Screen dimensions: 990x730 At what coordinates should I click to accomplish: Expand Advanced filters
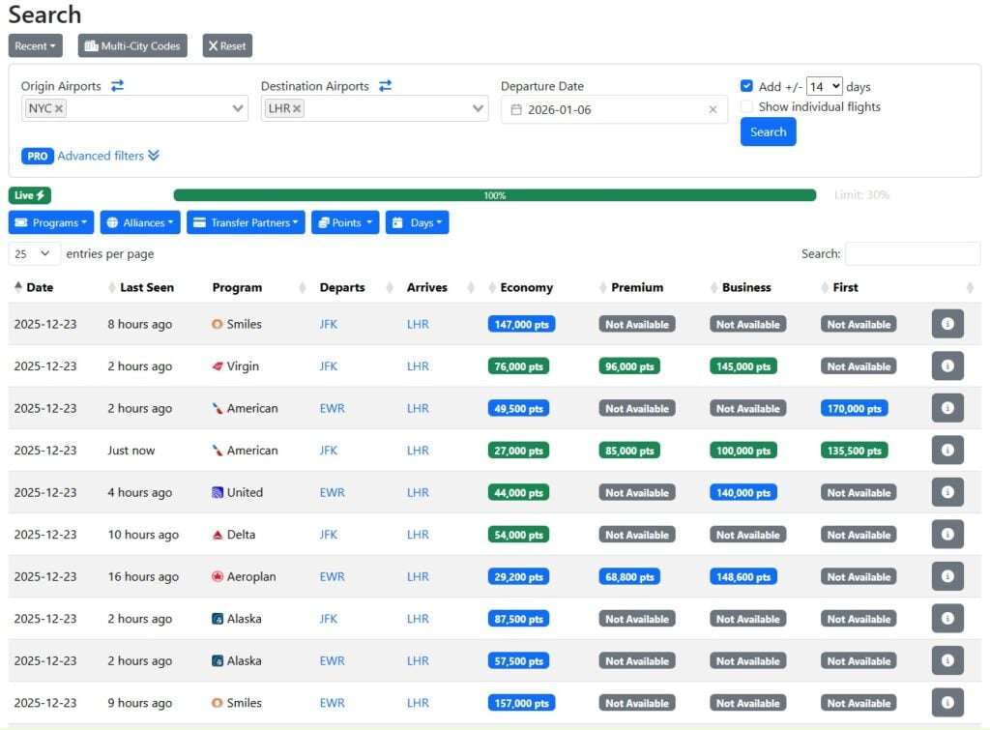[108, 156]
